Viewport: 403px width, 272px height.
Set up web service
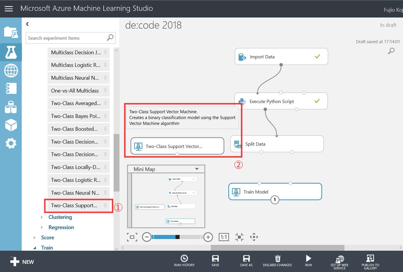click(x=339, y=262)
